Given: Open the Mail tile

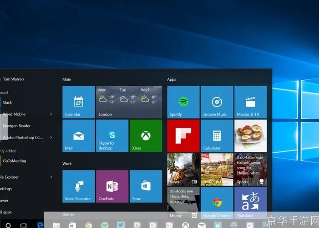Looking at the screenshot, I should 79,136.
